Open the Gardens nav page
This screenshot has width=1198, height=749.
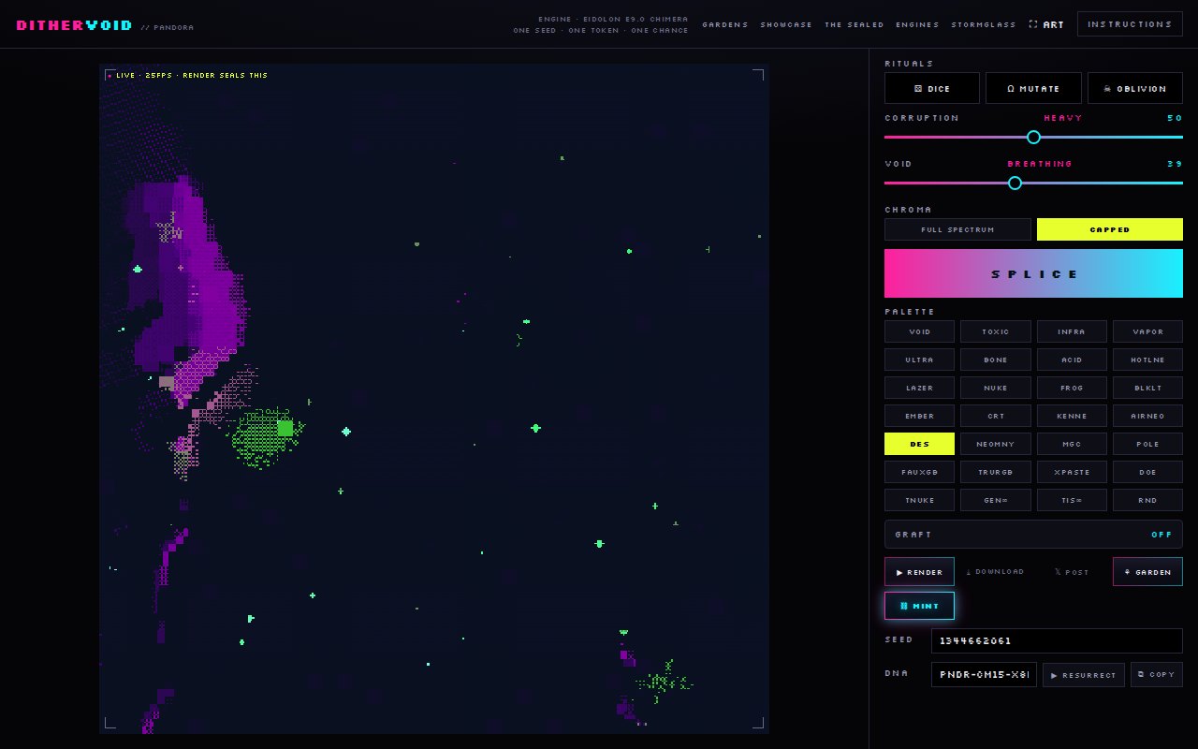(725, 24)
